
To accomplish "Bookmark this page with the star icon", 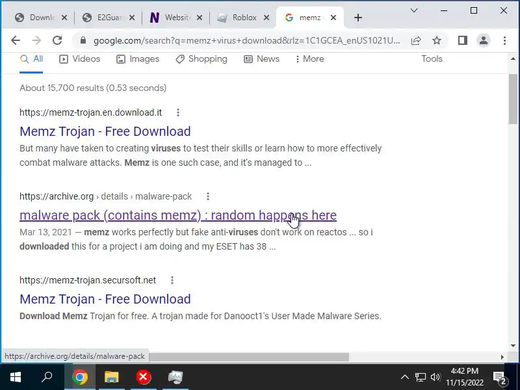I will (437, 40).
